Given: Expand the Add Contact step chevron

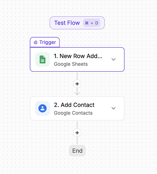Looking at the screenshot, I should click(x=113, y=108).
